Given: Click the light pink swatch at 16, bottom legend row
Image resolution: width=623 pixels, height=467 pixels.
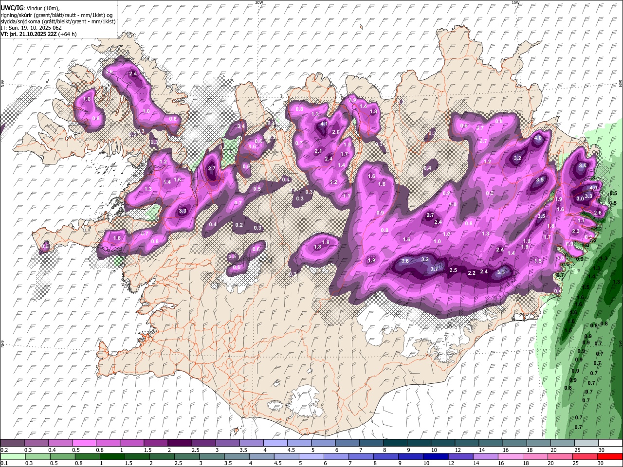Looking at the screenshot, I should coord(510,457).
